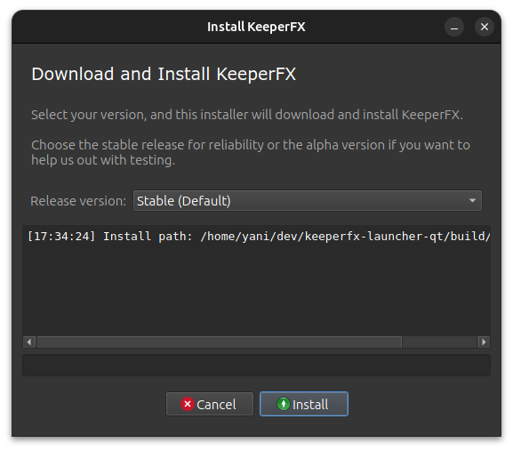The height and width of the screenshot is (451, 513).
Task: Click the Install path log line
Action: [259, 237]
